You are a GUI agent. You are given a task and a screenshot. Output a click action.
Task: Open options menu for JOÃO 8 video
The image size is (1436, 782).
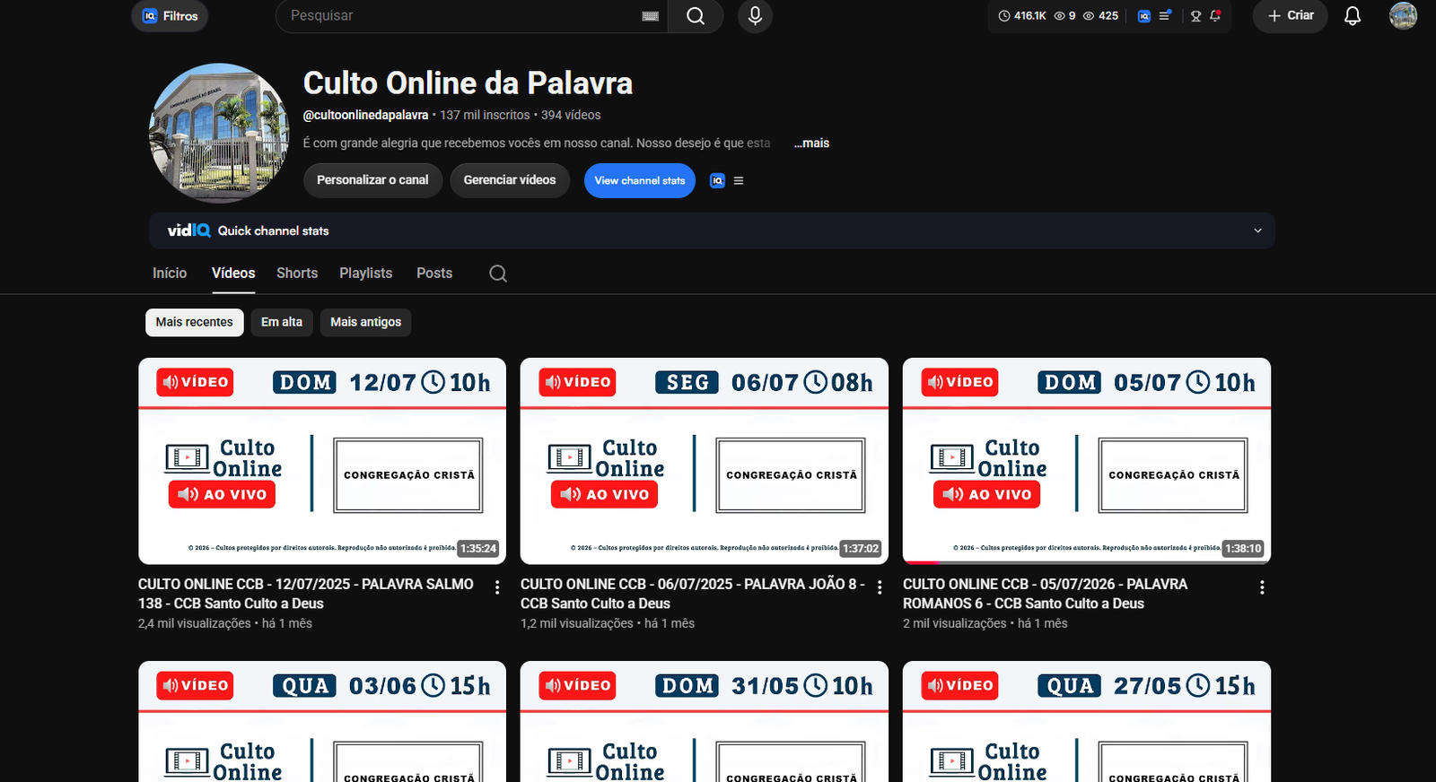[x=880, y=587]
